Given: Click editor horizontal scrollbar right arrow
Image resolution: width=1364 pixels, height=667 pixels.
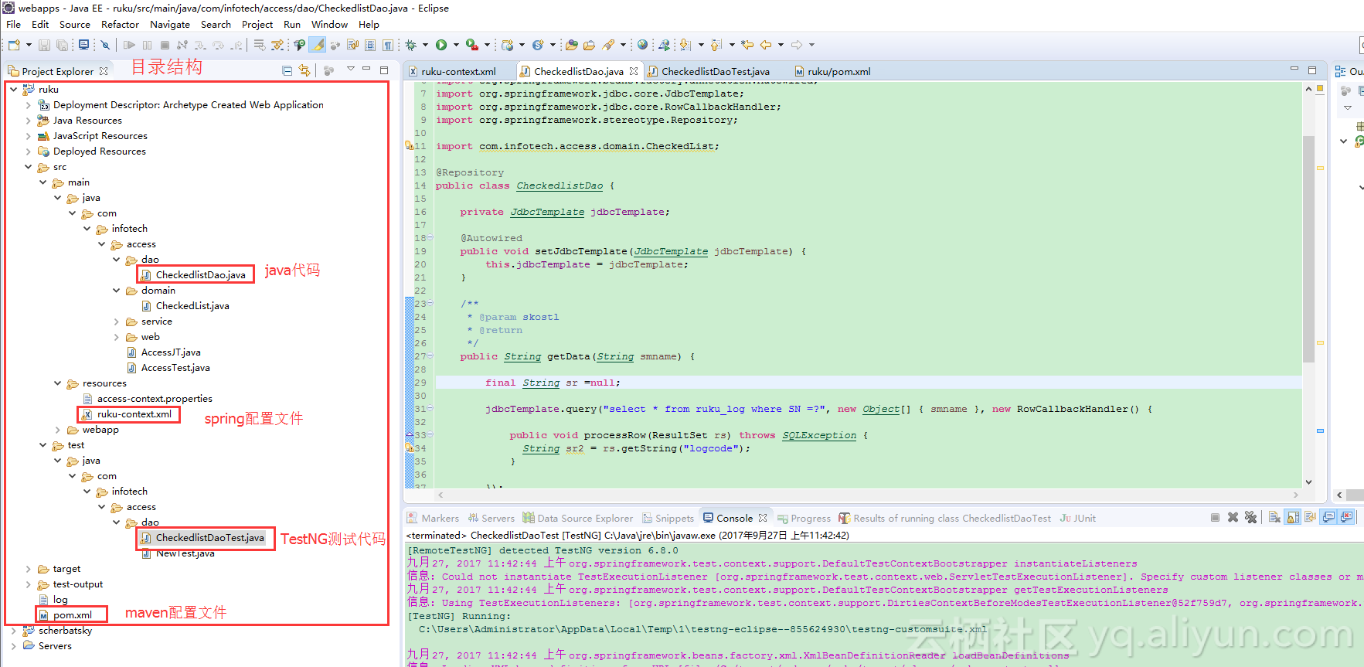Looking at the screenshot, I should click(x=1296, y=495).
